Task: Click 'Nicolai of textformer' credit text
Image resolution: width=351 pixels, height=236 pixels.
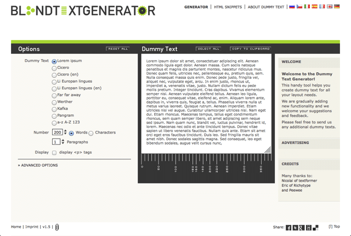Action: (x=299, y=181)
